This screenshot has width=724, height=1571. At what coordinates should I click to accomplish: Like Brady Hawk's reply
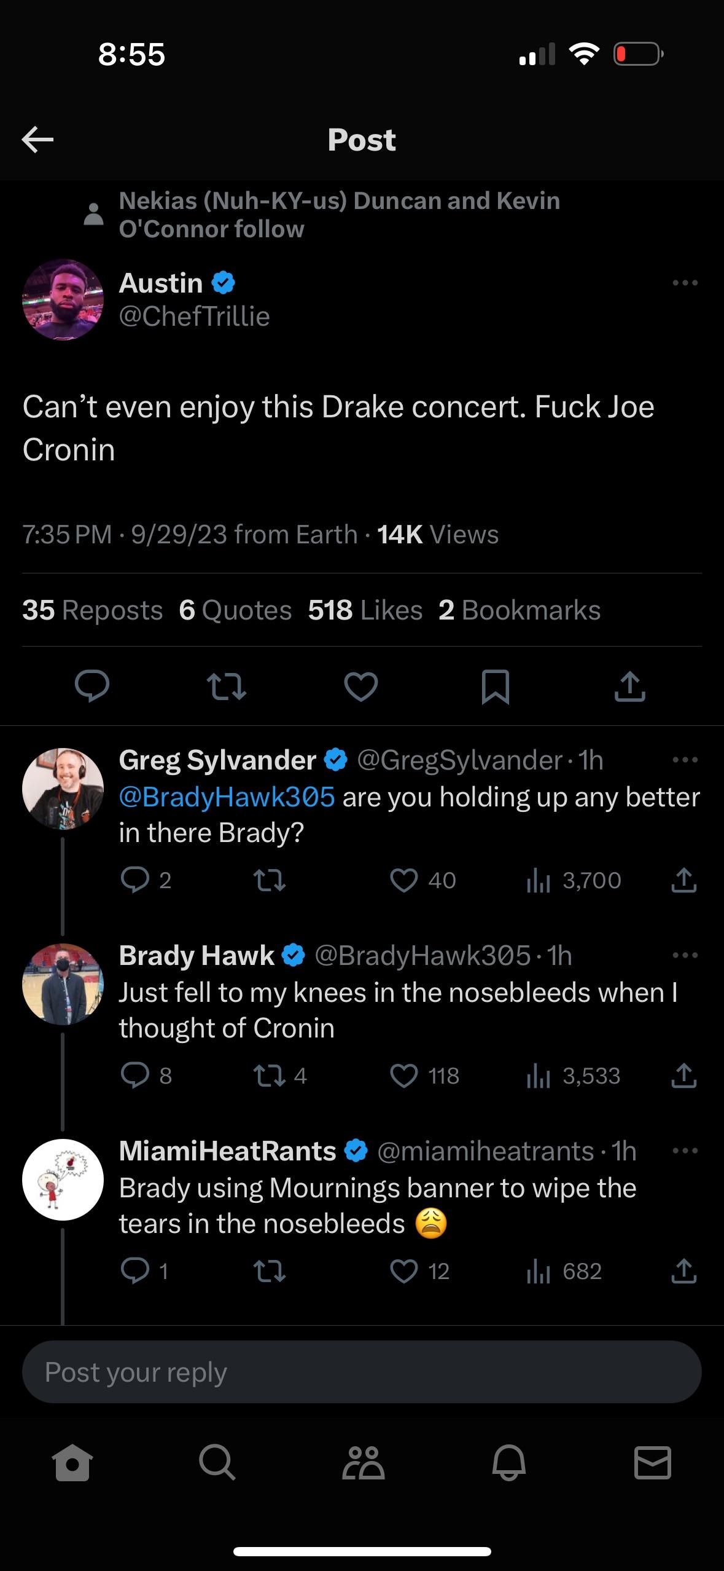click(x=404, y=1076)
